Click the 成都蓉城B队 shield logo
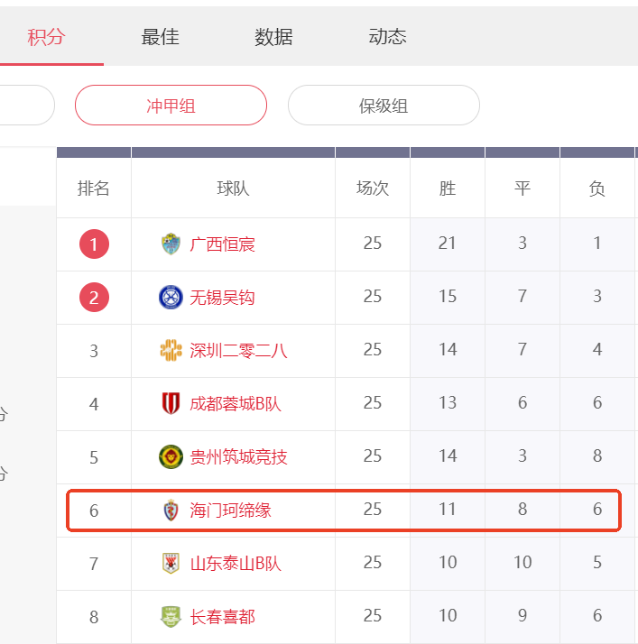638x644 pixels. [171, 403]
